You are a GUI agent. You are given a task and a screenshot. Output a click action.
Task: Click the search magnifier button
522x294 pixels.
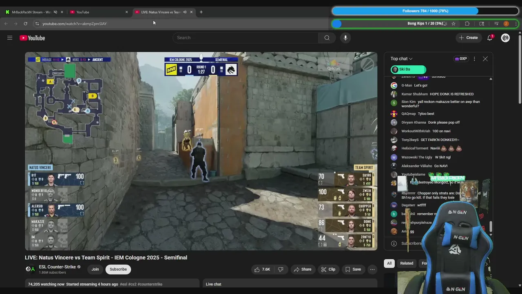[x=327, y=38]
